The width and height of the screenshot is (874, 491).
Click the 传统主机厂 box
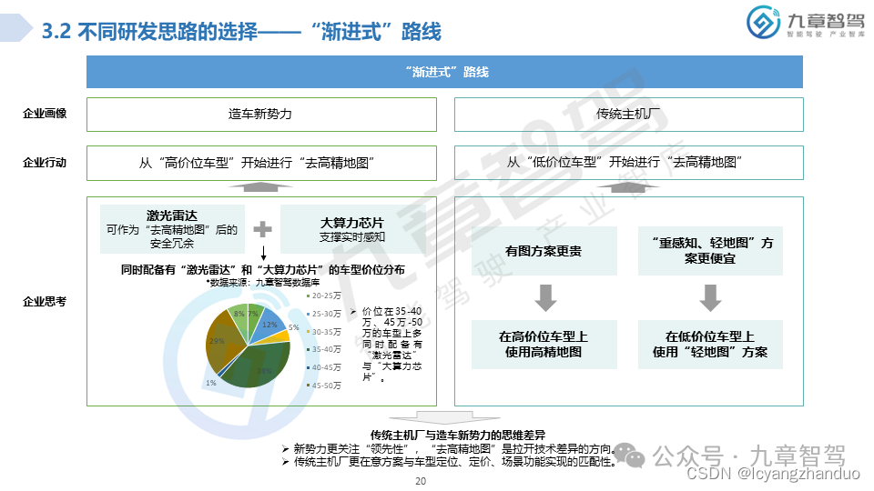pos(629,115)
